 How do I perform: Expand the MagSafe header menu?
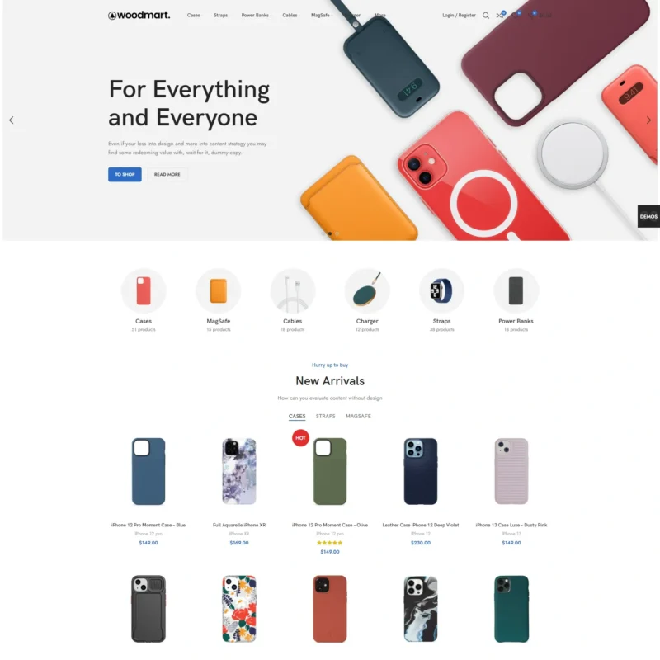(x=321, y=15)
